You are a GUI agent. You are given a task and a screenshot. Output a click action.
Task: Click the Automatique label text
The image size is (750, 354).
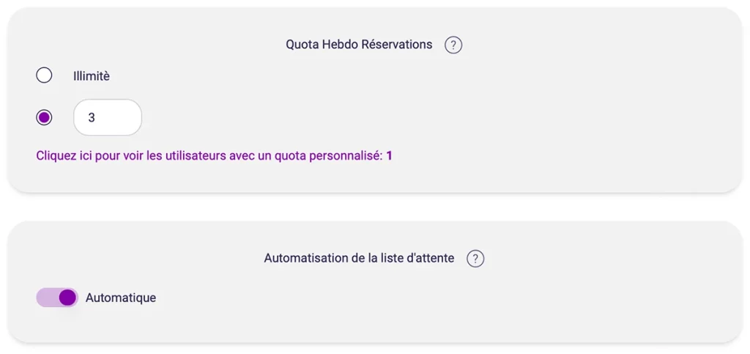121,298
